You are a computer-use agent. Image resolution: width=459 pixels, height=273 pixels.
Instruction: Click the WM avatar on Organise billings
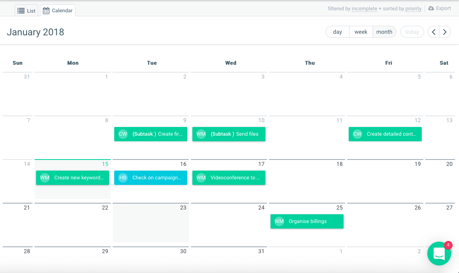click(279, 221)
